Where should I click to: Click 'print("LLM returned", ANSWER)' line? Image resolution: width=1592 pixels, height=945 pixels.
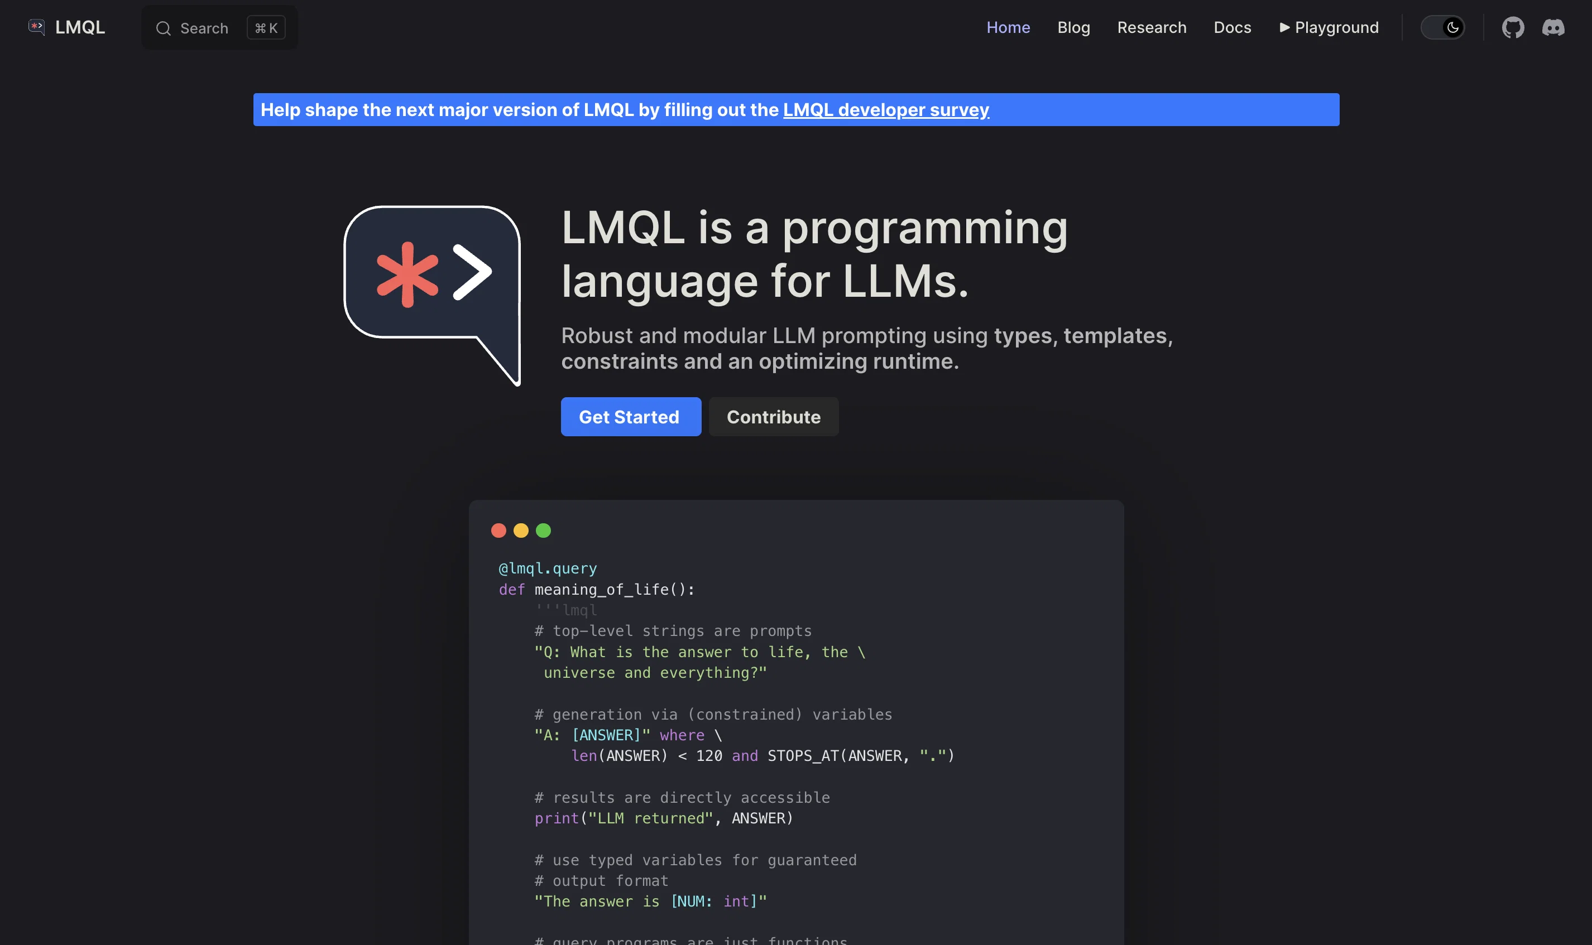pos(664,818)
